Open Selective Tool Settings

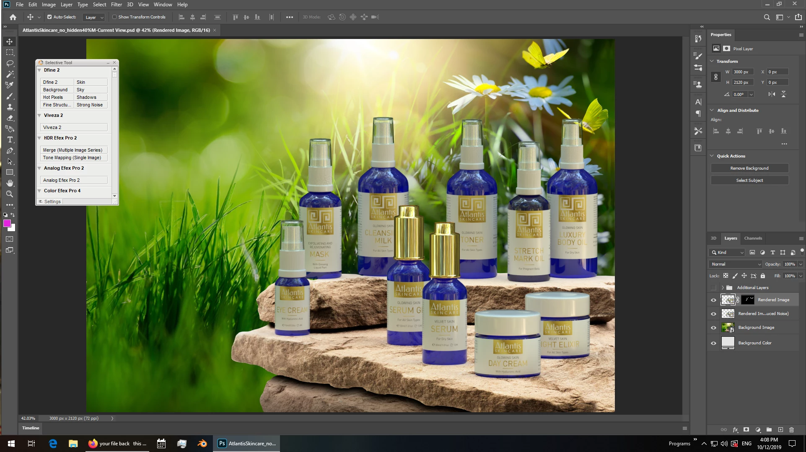50,201
